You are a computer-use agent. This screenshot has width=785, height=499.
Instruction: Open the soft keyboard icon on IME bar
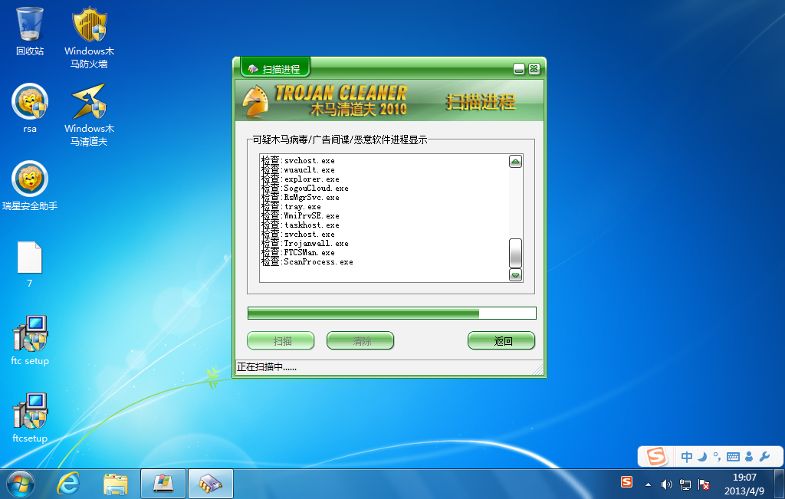pos(733,456)
